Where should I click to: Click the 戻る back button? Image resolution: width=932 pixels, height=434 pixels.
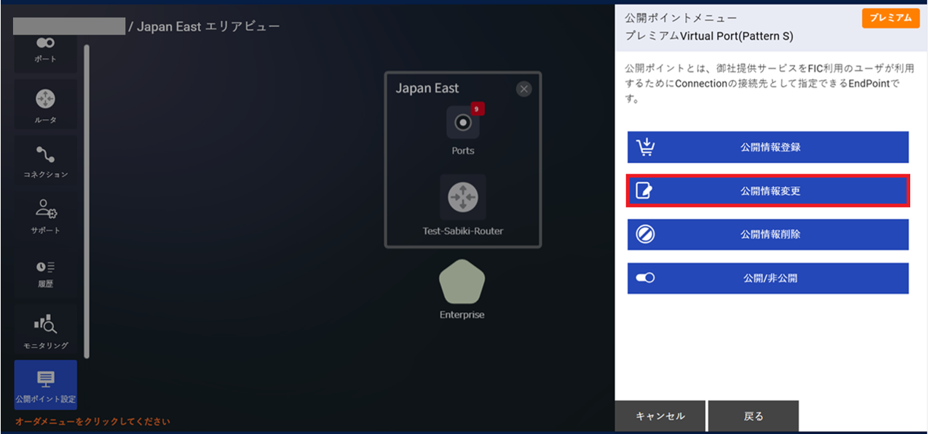pyautogui.click(x=754, y=415)
